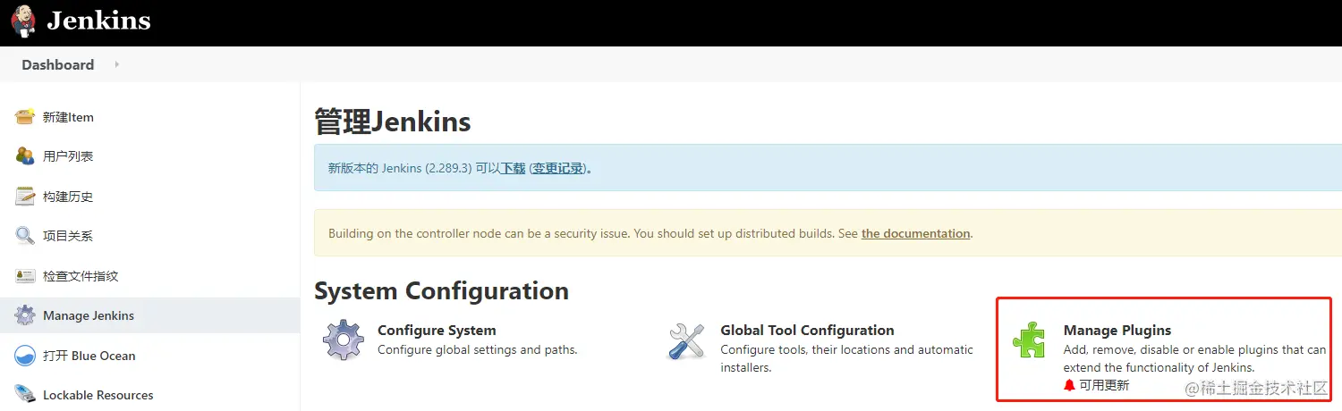Go to Dashboard breadcrumb
The image size is (1342, 411).
(x=58, y=64)
